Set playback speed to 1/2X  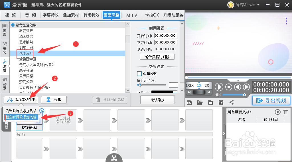190,86
